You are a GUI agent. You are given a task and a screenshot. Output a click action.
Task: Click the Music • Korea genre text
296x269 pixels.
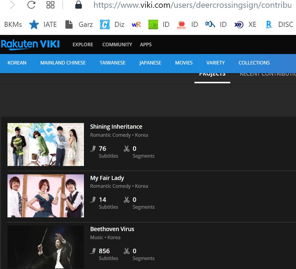tap(105, 237)
